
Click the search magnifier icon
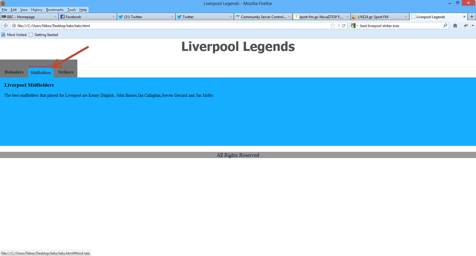pos(445,26)
